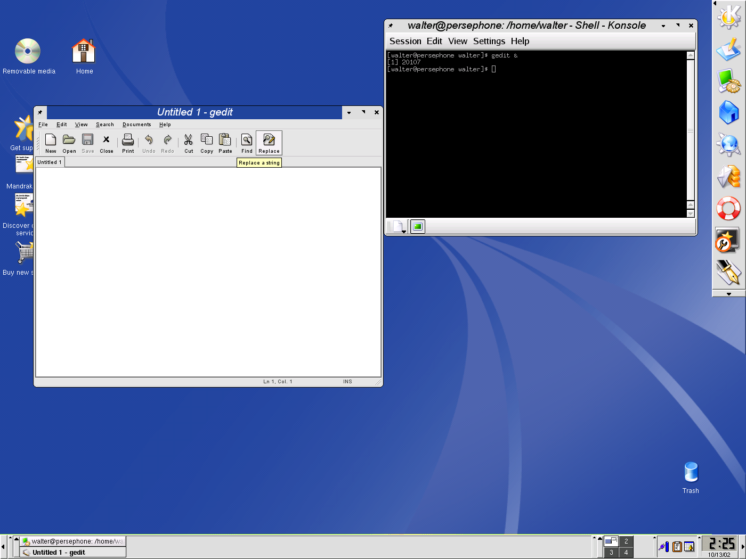The height and width of the screenshot is (559, 746).
Task: Expand the Konsole new session dropdown arrow
Action: click(404, 232)
